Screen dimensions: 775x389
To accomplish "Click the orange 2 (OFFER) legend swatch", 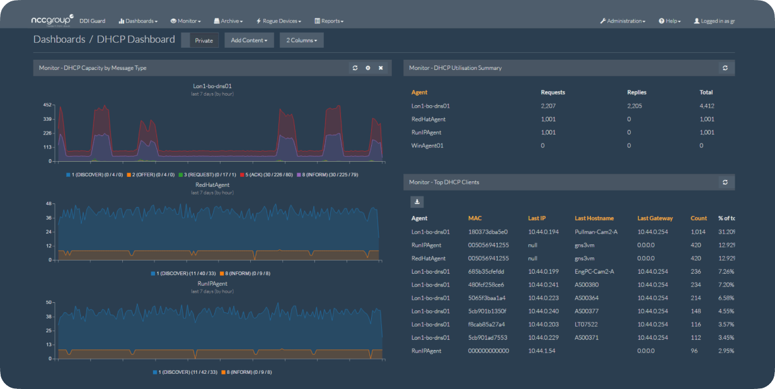I will click(128, 174).
